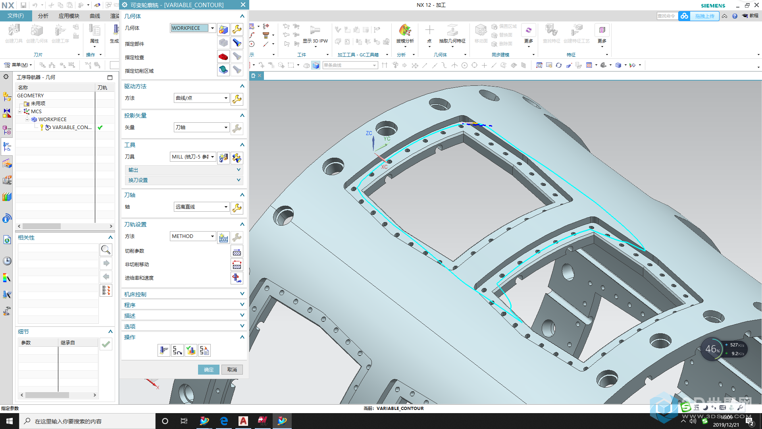Collapse the 相关性 panel
This screenshot has height=429, width=762.
(x=110, y=238)
